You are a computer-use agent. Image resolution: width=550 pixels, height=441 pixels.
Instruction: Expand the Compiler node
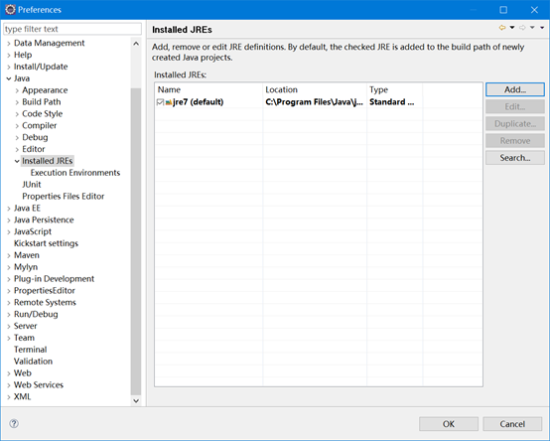point(17,125)
